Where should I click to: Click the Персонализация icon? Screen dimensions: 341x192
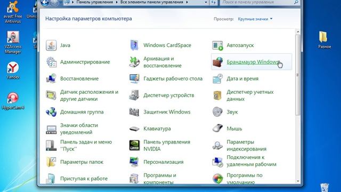pos(134,162)
